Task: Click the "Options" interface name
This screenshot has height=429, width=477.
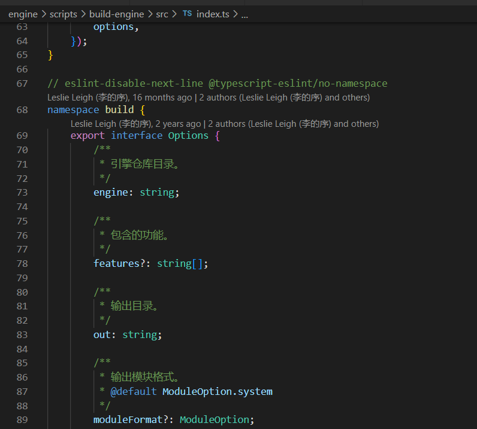Action: pos(188,136)
